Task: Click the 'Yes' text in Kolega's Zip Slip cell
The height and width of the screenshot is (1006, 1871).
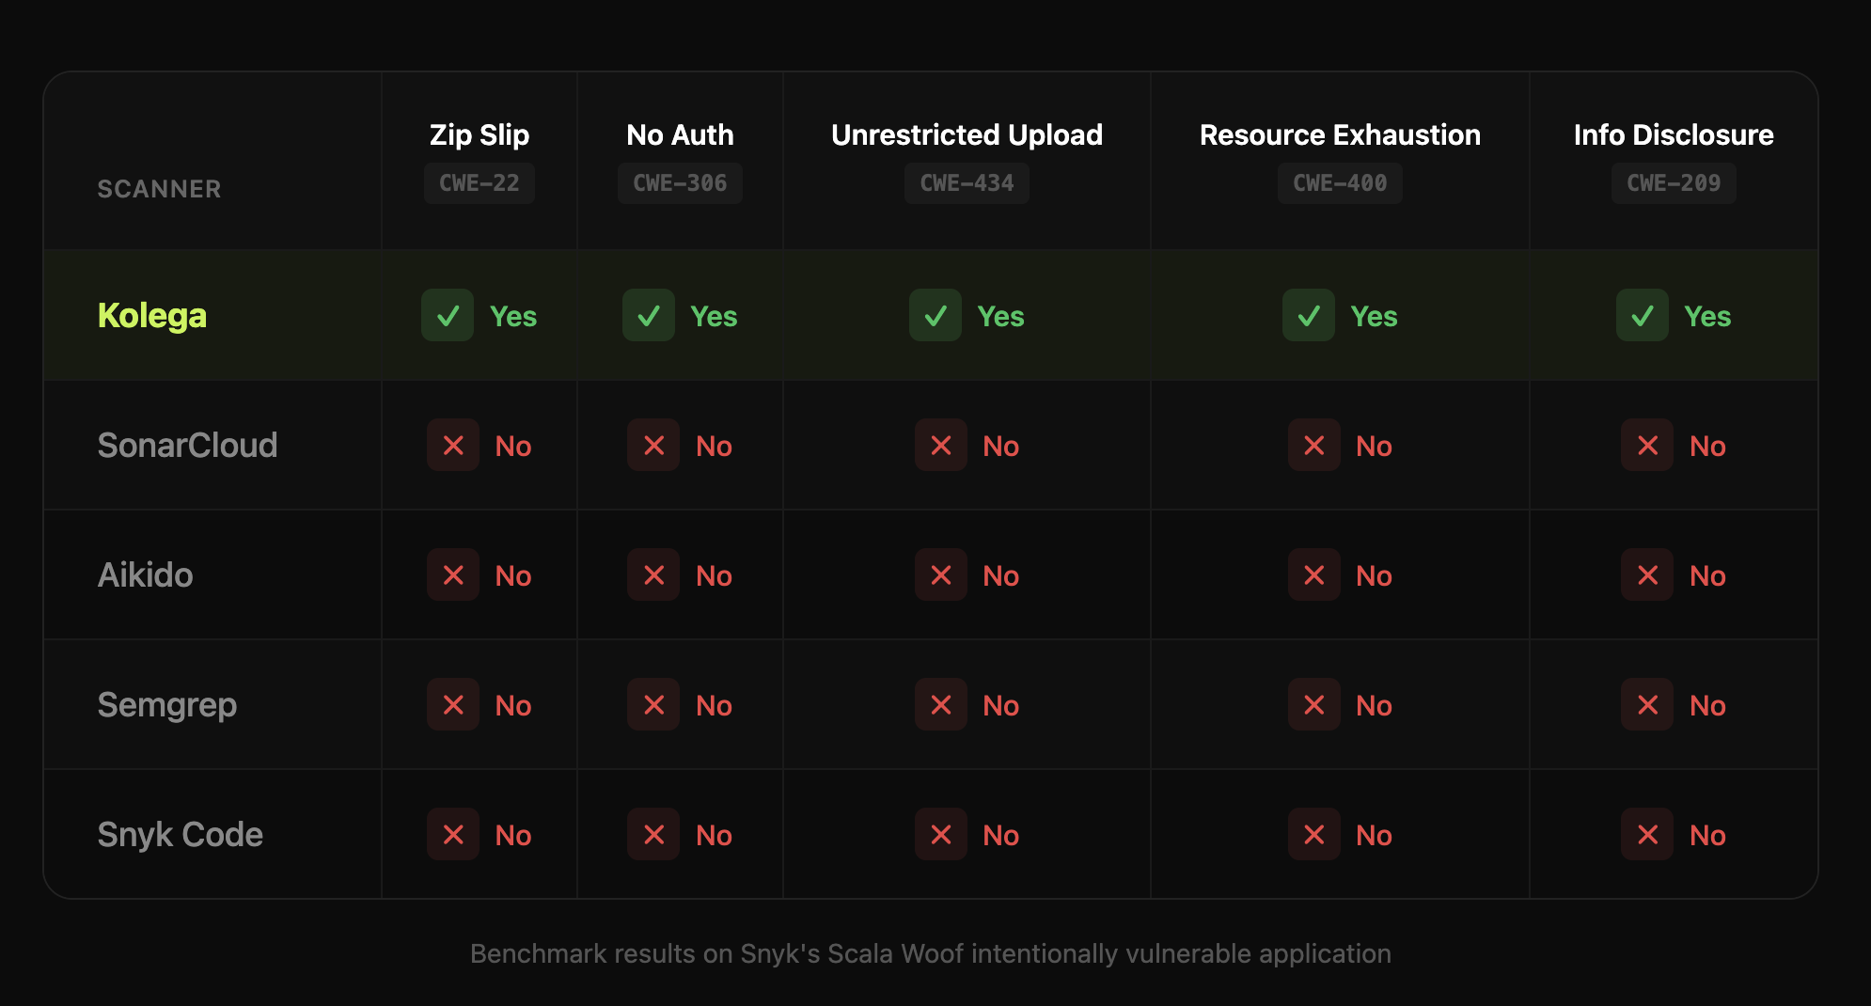Action: 513,317
